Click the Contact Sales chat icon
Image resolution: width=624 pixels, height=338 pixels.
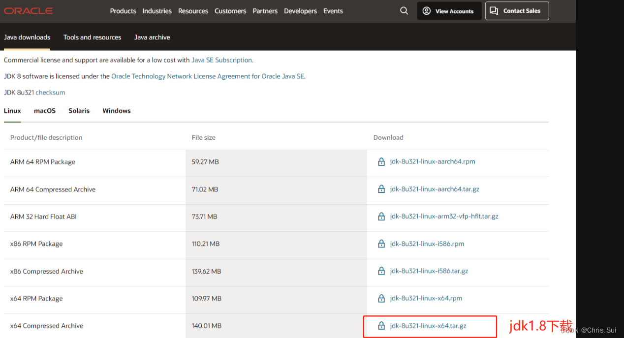494,10
